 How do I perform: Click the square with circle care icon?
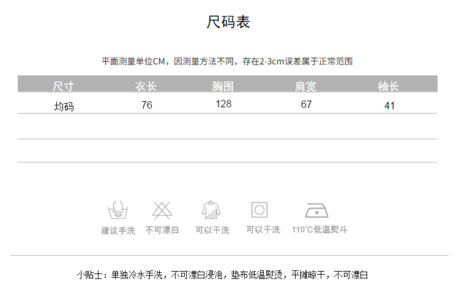tap(260, 210)
